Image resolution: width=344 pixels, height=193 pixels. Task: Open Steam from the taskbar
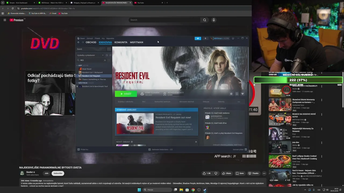205,190
